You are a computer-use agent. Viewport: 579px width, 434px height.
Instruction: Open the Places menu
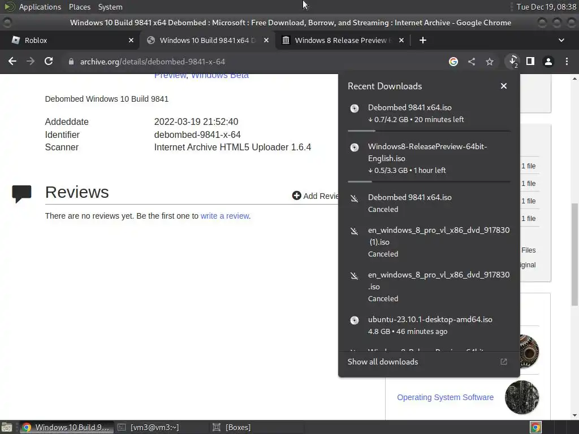[x=79, y=7]
